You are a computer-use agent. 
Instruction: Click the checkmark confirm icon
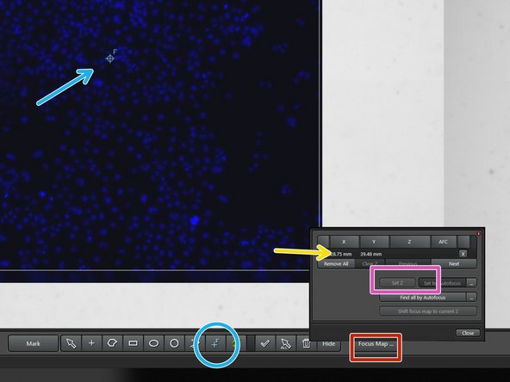(265, 343)
